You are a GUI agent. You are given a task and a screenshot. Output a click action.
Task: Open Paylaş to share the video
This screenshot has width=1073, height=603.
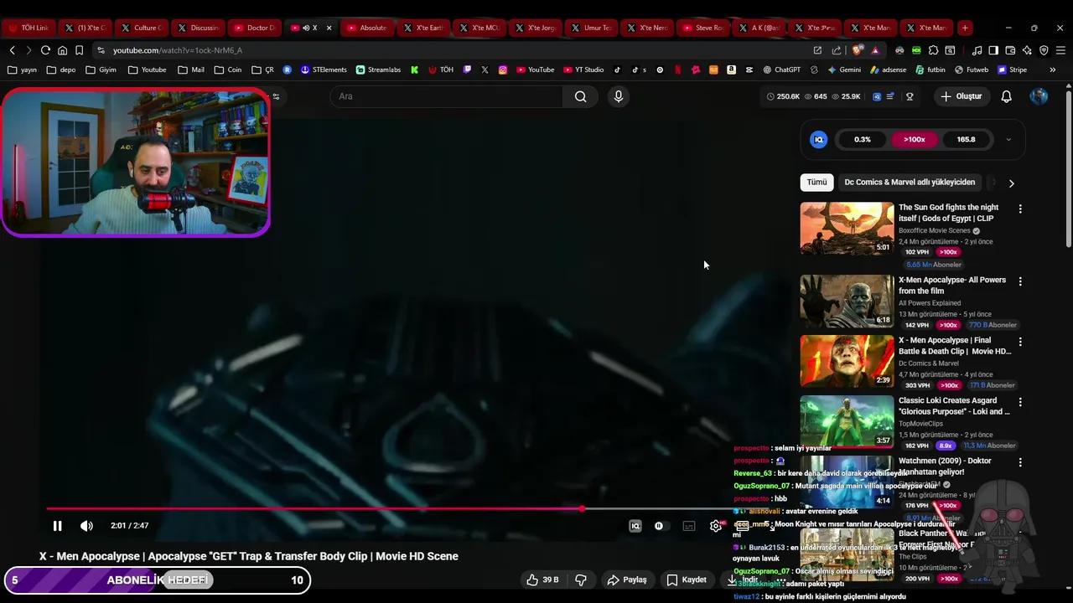[x=627, y=580]
